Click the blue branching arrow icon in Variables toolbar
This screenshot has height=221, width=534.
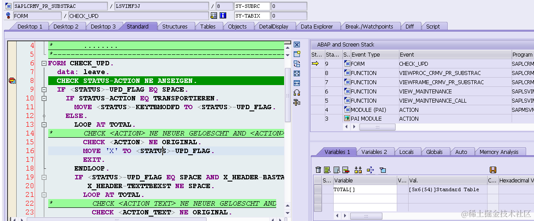(x=370, y=170)
